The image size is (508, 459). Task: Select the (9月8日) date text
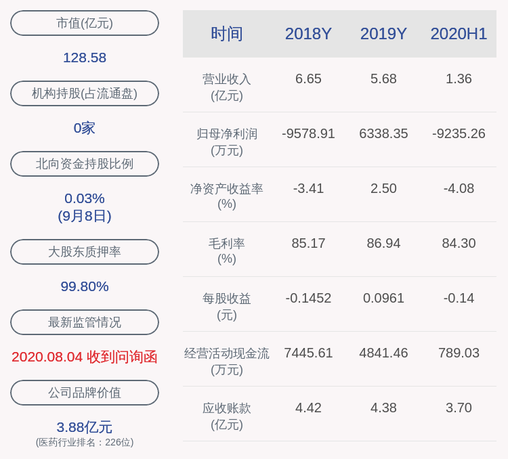click(x=85, y=216)
